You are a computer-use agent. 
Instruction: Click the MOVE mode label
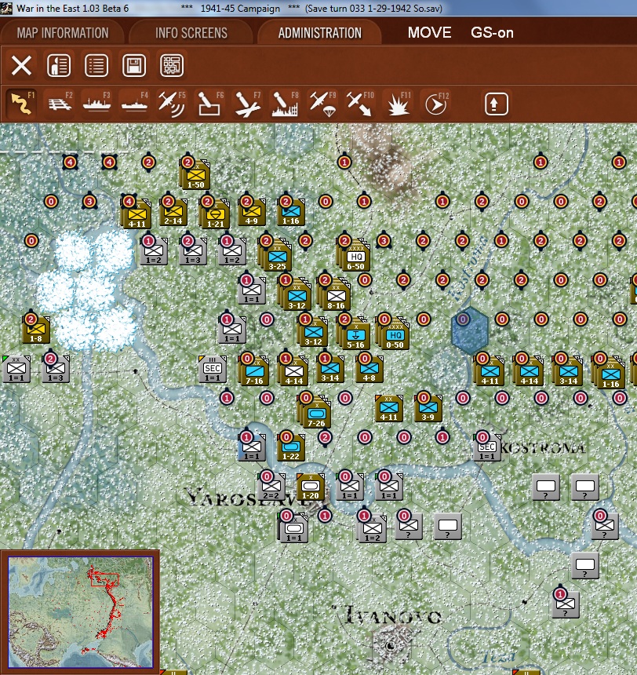(430, 33)
